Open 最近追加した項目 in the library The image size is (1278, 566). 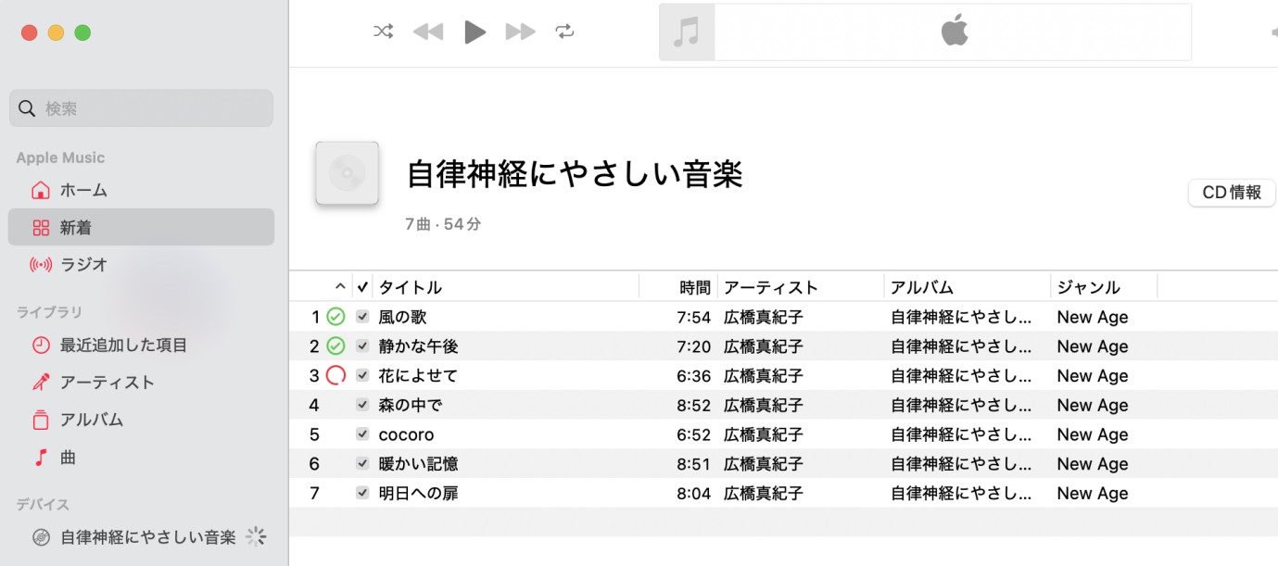141,345
